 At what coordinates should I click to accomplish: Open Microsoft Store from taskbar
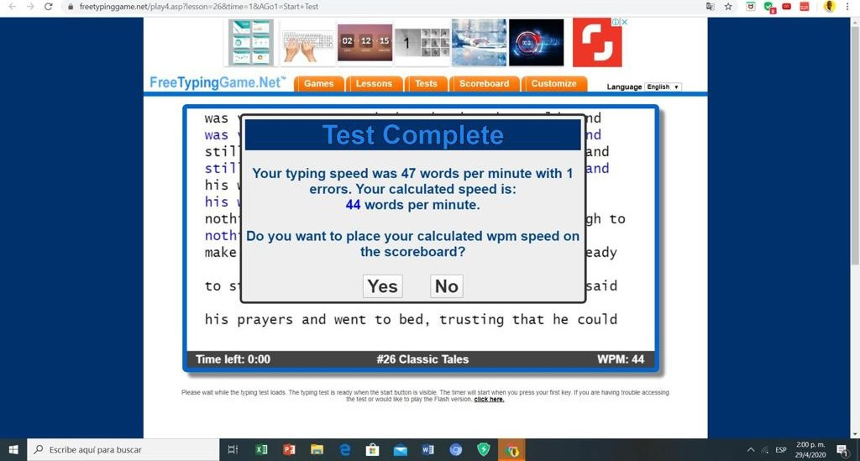click(x=372, y=449)
